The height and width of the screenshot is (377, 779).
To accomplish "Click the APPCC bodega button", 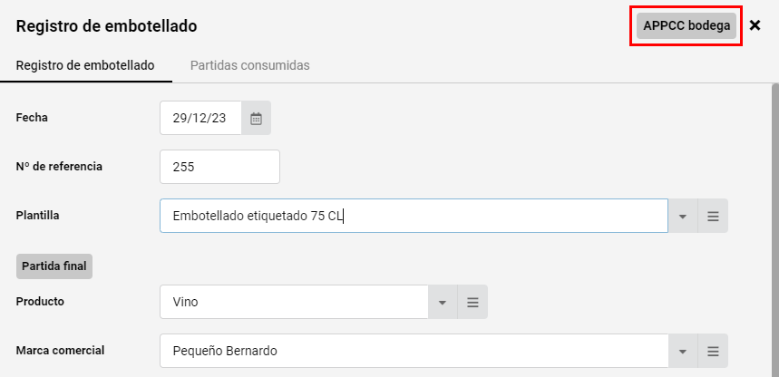I will click(x=686, y=26).
